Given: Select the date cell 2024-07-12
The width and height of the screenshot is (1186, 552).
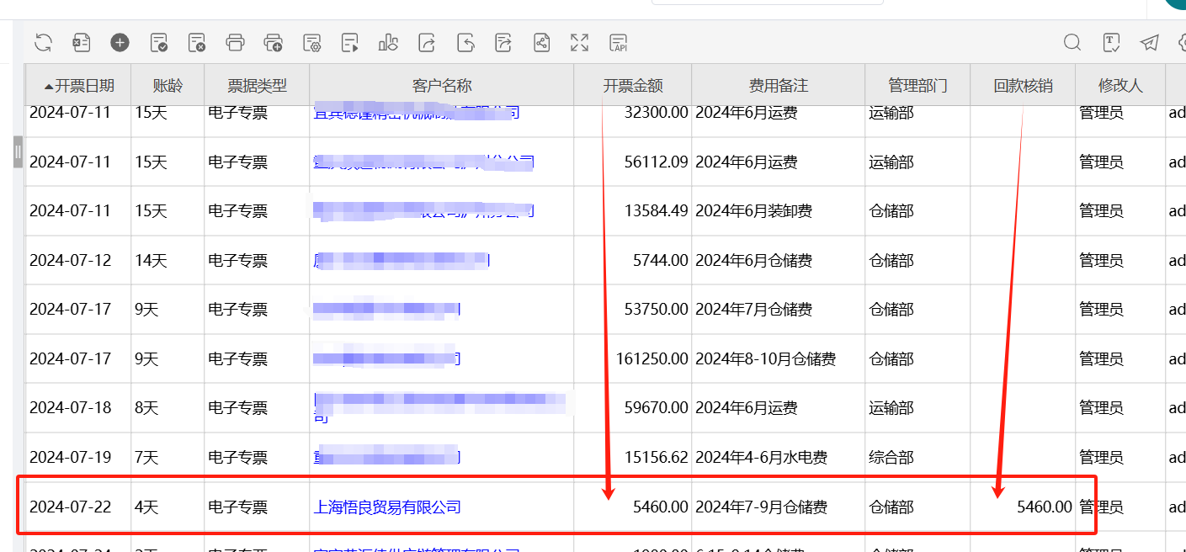Looking at the screenshot, I should (70, 261).
